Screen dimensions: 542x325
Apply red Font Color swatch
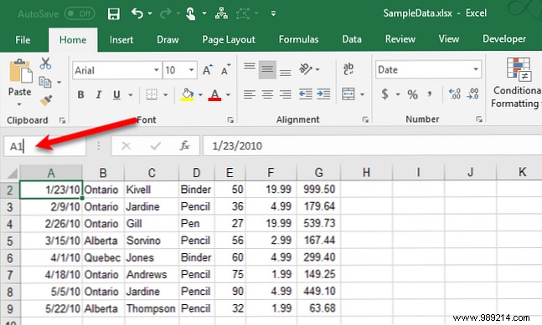tap(214, 94)
